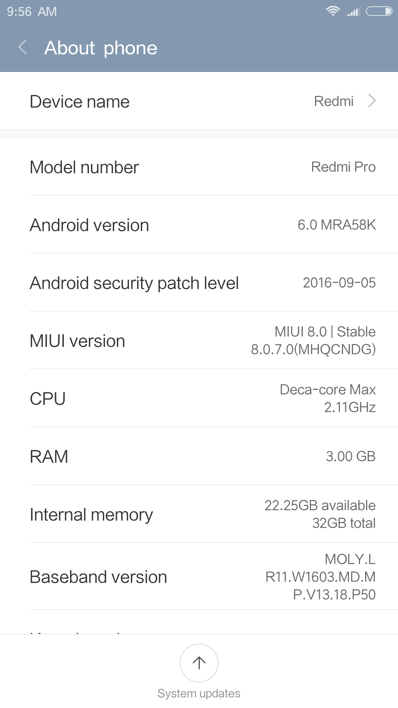Tap the MIUI version entry
The width and height of the screenshot is (398, 708).
pyautogui.click(x=199, y=341)
